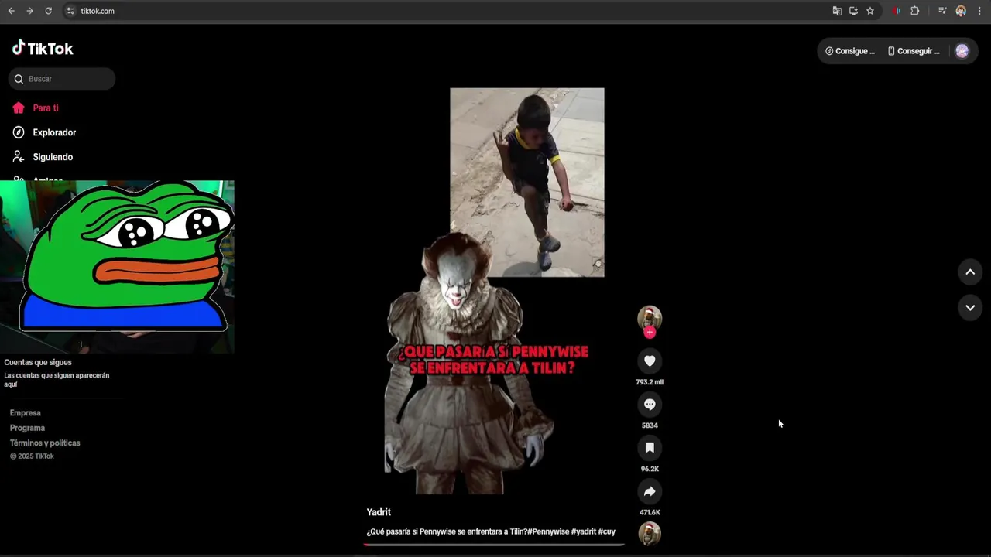Bookmark this page with the star
This screenshot has height=557, width=991.
870,11
